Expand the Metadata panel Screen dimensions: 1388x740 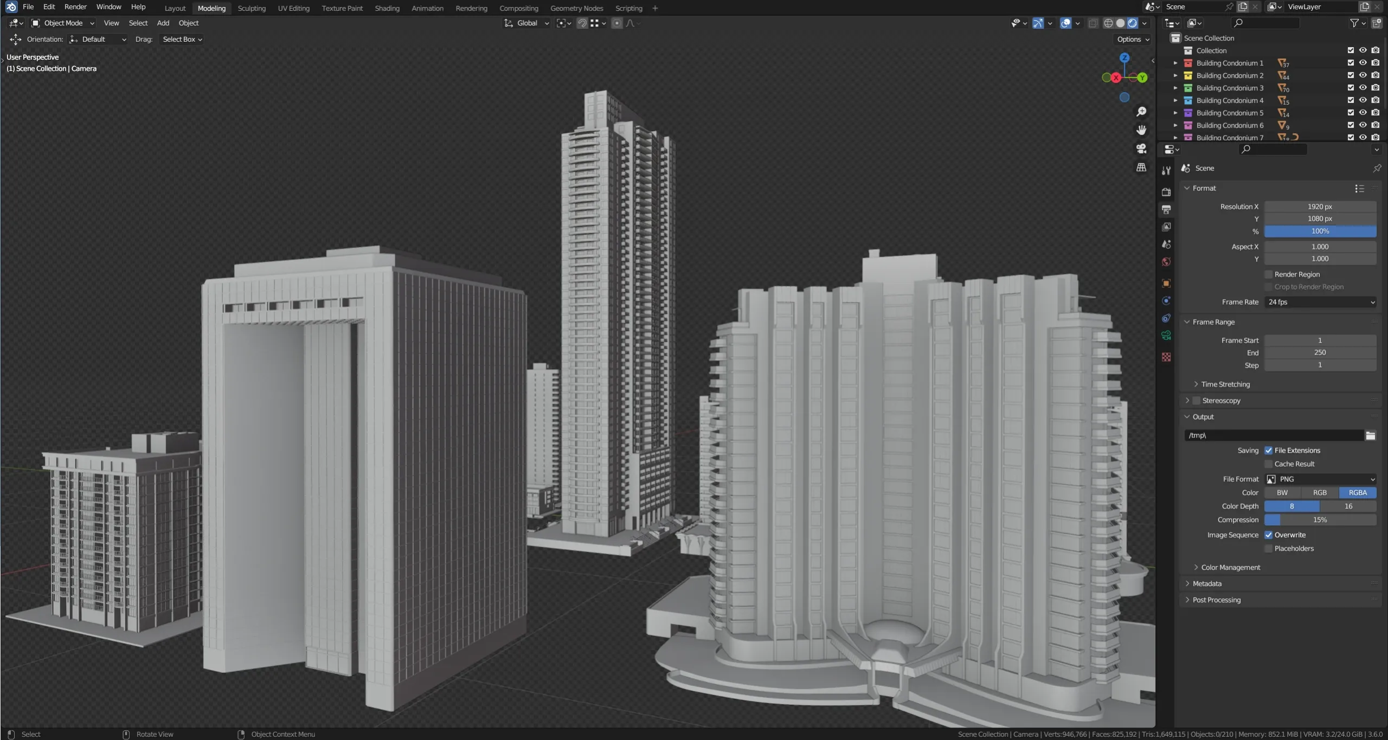1187,584
